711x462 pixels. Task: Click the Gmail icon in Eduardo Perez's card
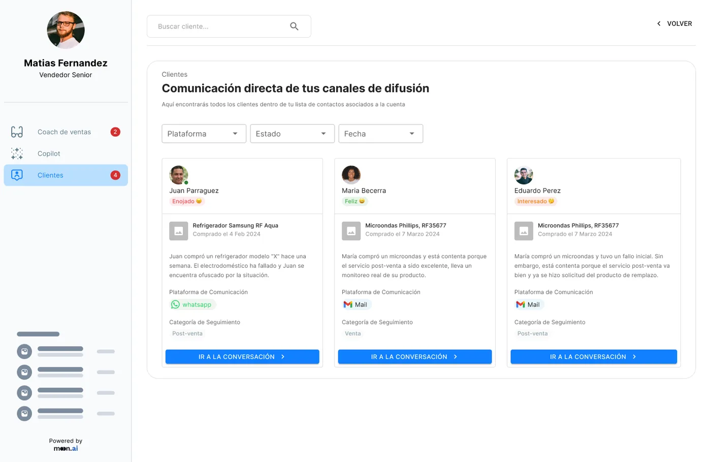(521, 304)
